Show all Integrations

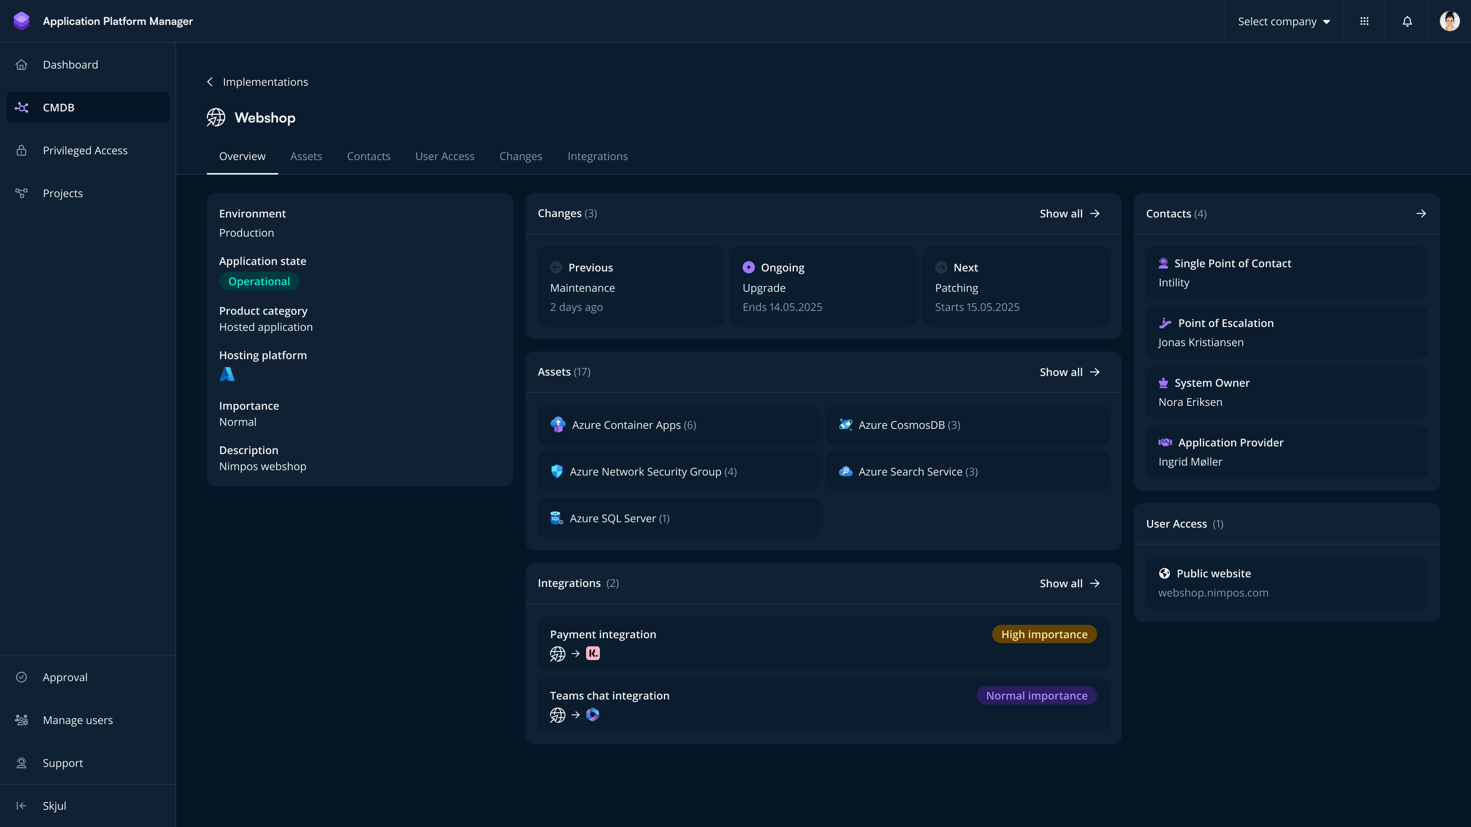click(x=1069, y=583)
